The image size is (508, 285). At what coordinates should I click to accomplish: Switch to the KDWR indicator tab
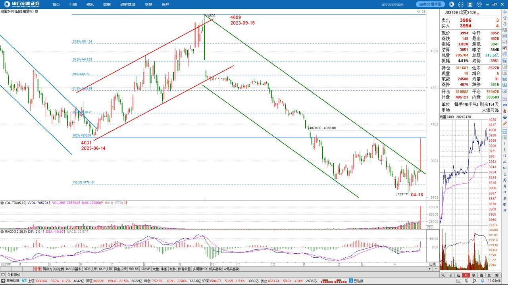146,269
